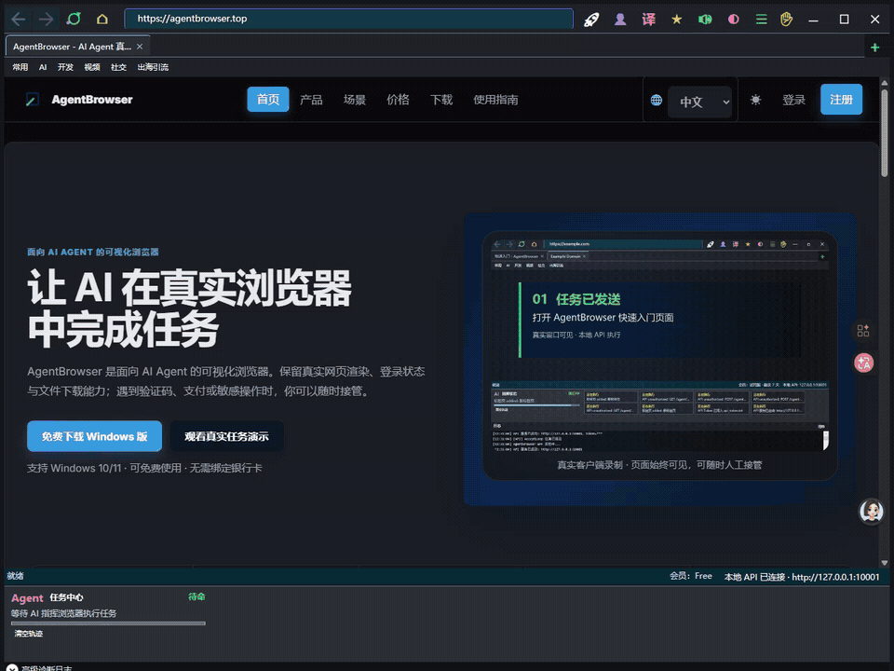
Task: Reload the page with the green refresh icon
Action: point(74,19)
